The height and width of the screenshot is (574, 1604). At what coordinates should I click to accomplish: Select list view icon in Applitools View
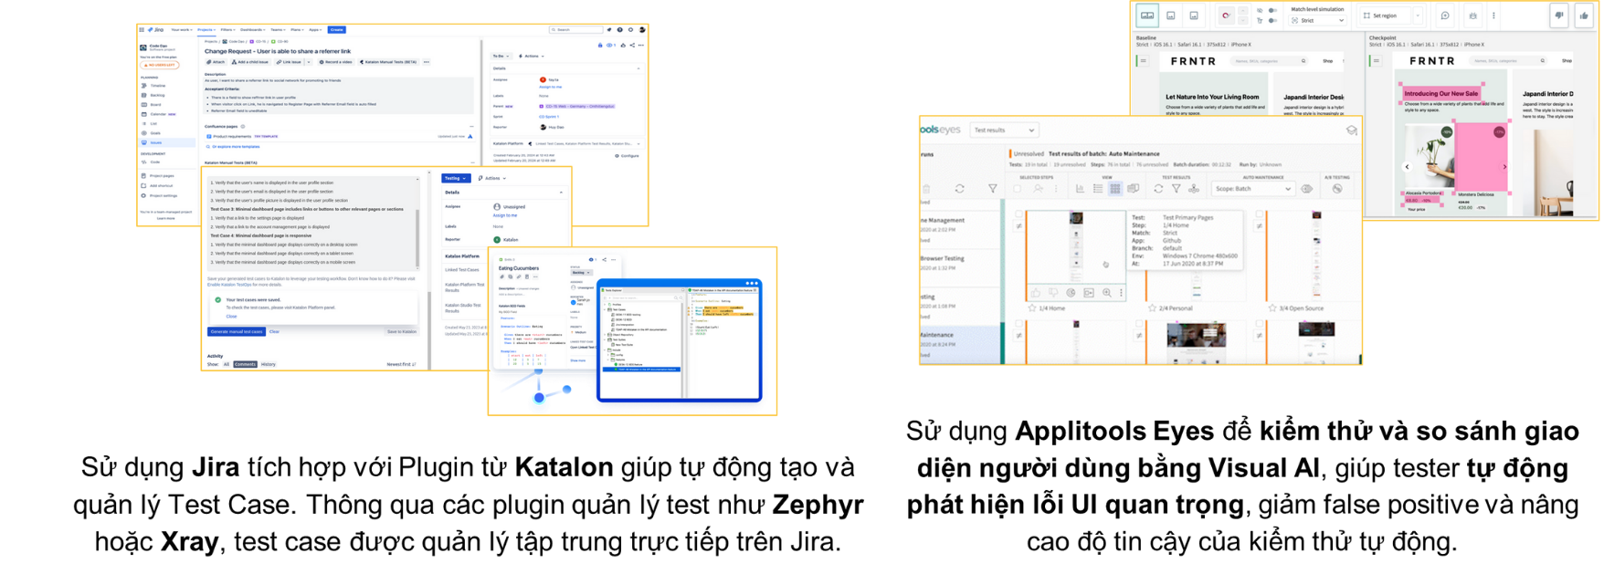[1098, 189]
